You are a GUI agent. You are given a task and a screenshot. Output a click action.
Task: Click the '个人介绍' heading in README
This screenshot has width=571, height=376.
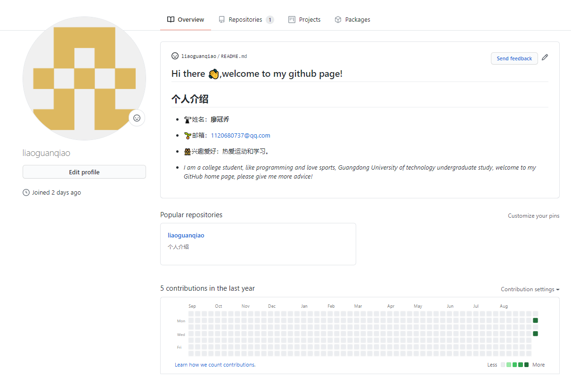pos(190,99)
